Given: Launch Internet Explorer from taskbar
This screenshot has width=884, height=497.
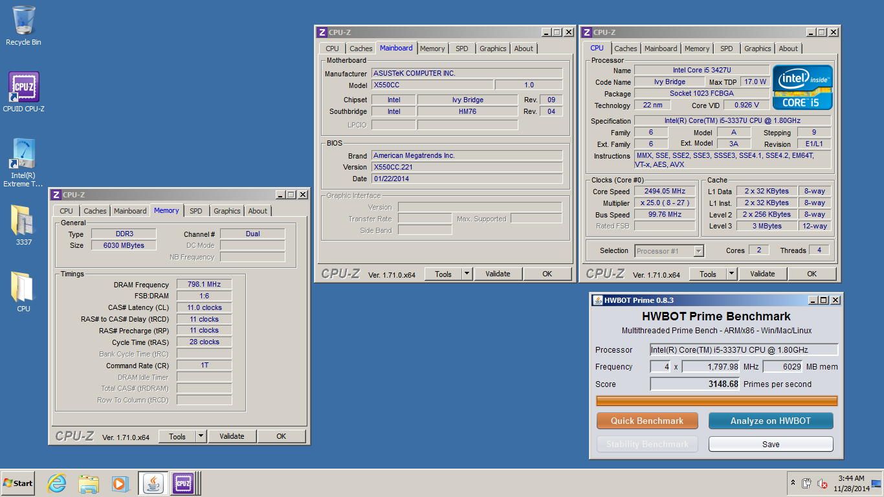Looking at the screenshot, I should 58,483.
